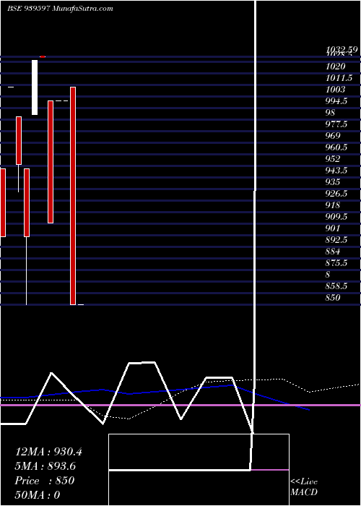The width and height of the screenshot is (361, 506).
Task: Click the 909.5 price axis label
Action: click(336, 217)
